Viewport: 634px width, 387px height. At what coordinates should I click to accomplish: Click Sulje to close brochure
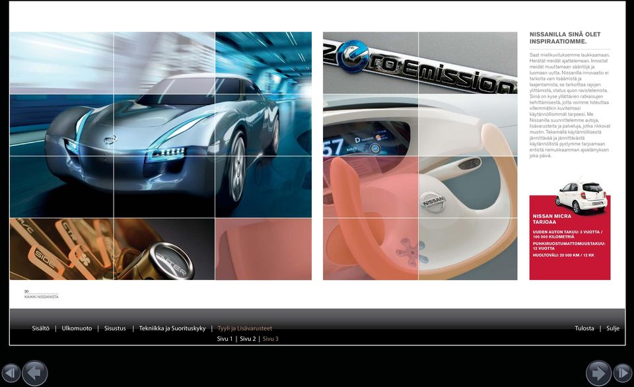pyautogui.click(x=613, y=328)
